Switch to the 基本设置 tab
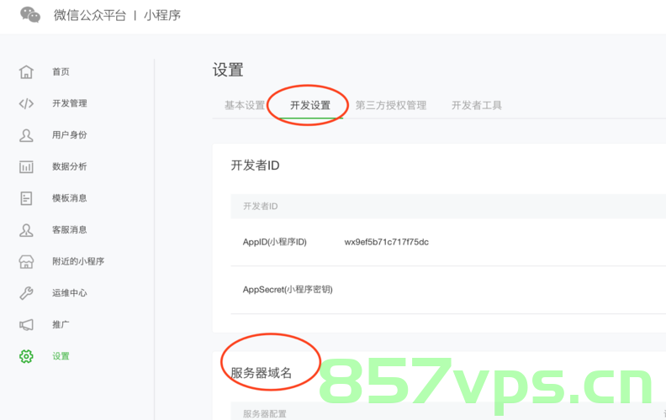The height and width of the screenshot is (420, 666). (x=245, y=105)
